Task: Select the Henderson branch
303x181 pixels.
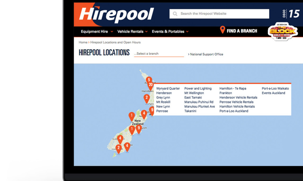Action: 164,93
